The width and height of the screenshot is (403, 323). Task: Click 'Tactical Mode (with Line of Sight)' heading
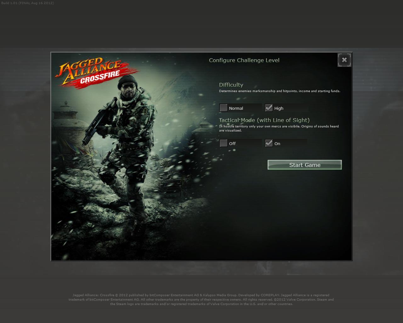[264, 120]
